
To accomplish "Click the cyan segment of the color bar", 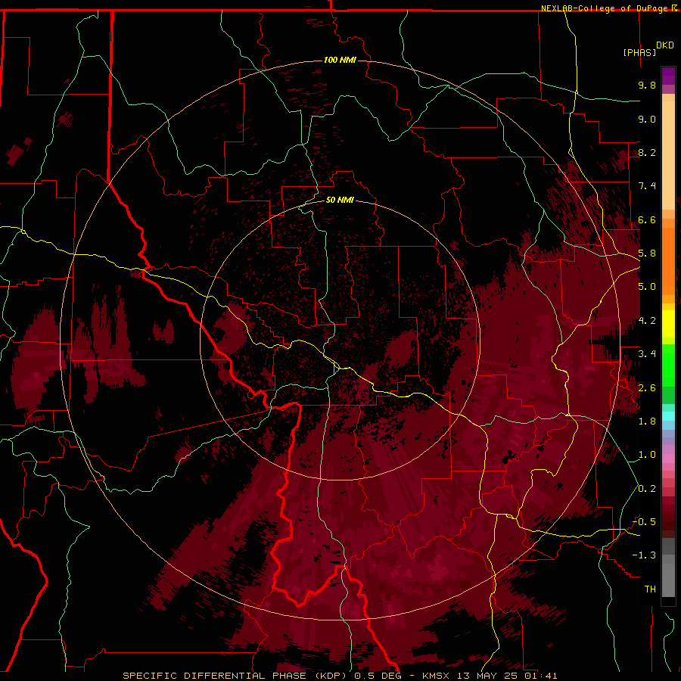I will (668, 415).
